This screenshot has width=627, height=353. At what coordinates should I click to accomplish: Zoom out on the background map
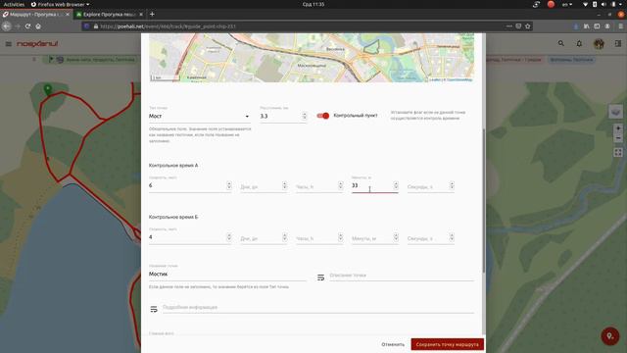(618, 138)
